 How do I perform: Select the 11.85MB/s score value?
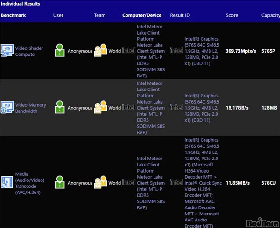click(238, 183)
